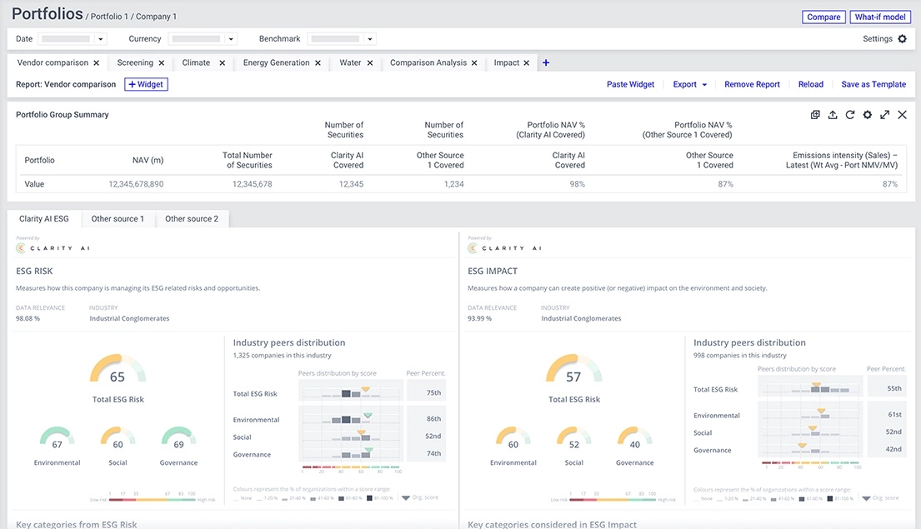Add a new report tab with plus icon

(546, 62)
